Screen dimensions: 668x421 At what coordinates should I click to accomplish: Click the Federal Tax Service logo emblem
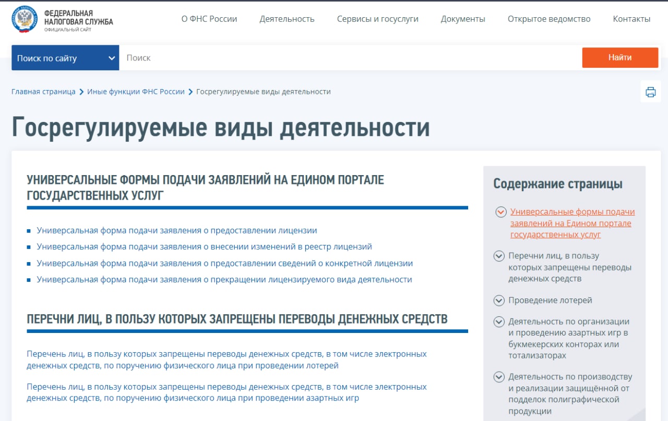pos(25,19)
